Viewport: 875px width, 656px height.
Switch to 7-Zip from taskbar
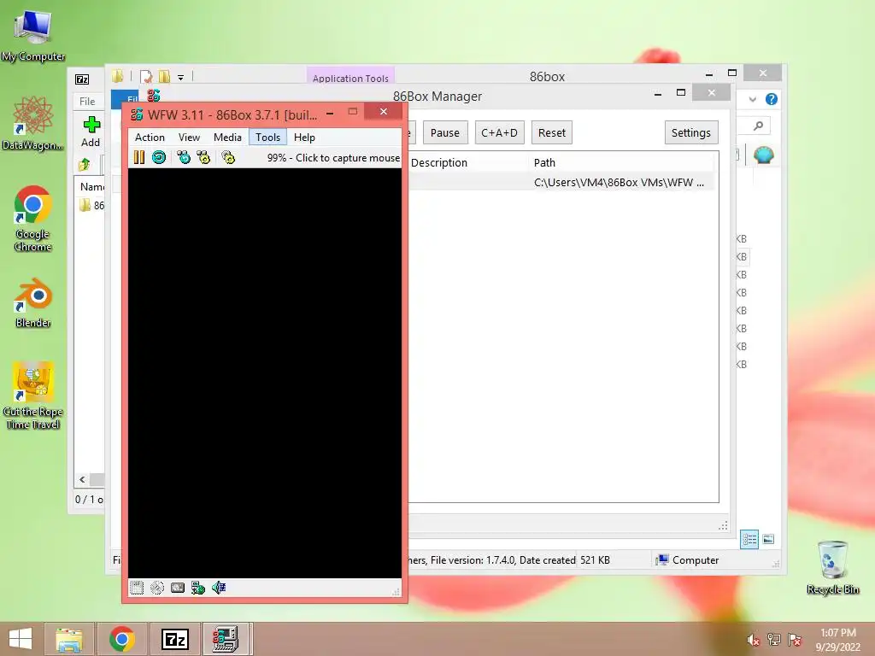click(174, 639)
